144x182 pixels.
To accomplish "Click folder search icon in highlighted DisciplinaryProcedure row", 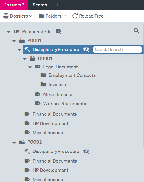I will click(86, 49).
